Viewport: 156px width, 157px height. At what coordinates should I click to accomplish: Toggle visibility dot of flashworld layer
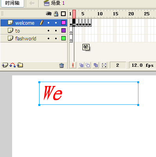coord(48,38)
